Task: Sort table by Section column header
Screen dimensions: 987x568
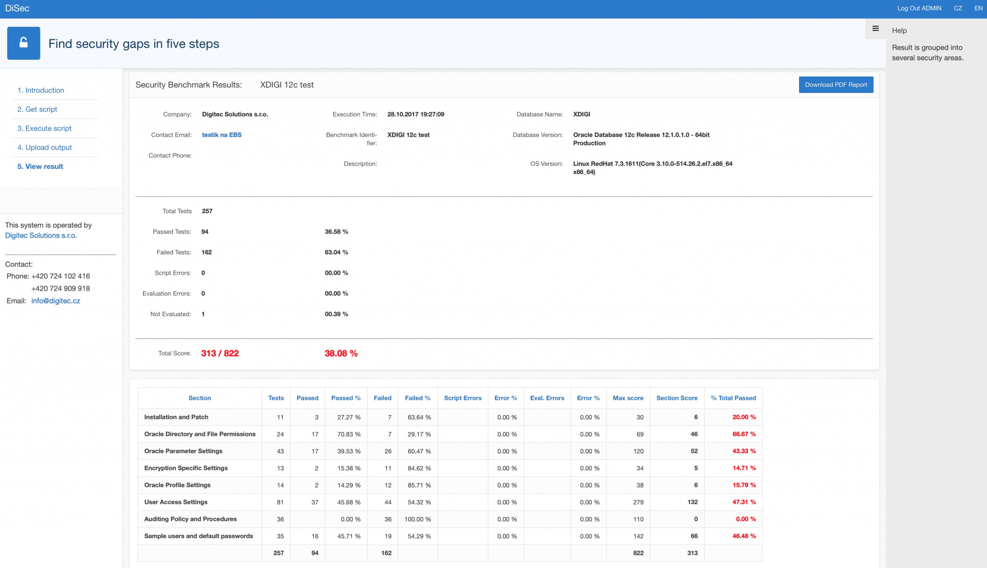Action: point(200,398)
